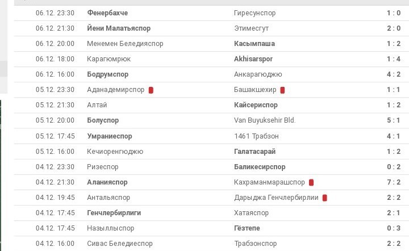Click Умраниеспор team name

pyautogui.click(x=110, y=136)
